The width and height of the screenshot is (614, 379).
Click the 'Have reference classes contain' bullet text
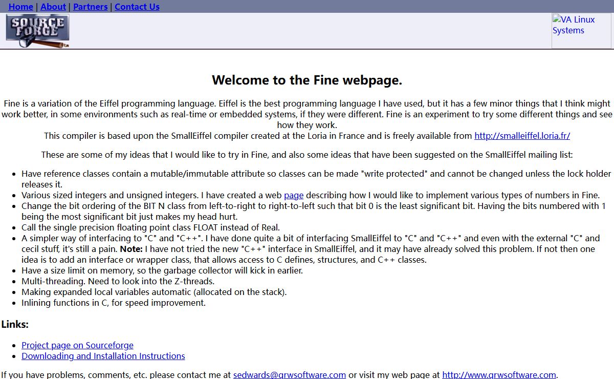(317, 179)
